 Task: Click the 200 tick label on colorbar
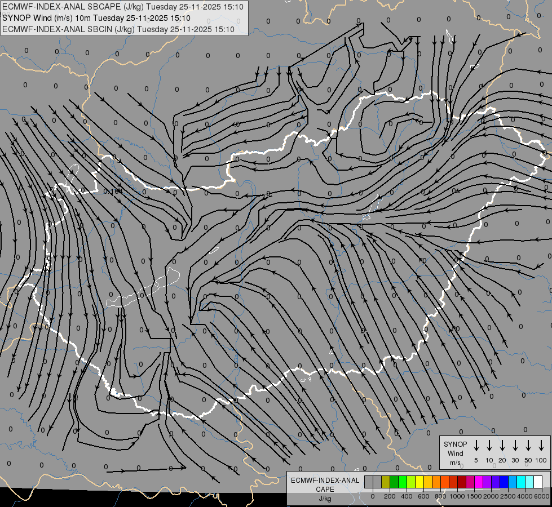click(x=390, y=496)
